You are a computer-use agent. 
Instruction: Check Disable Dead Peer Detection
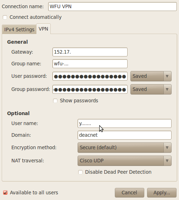point(80,172)
